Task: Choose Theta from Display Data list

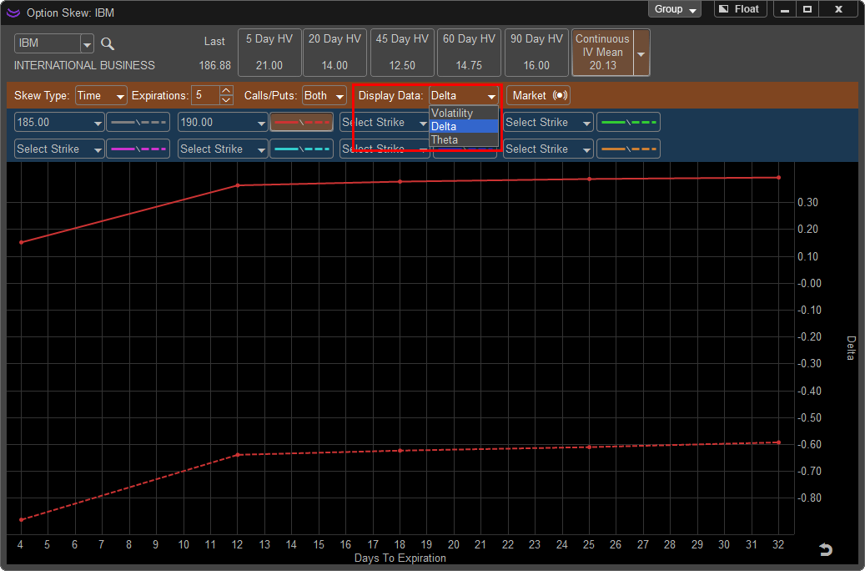Action: 464,139
